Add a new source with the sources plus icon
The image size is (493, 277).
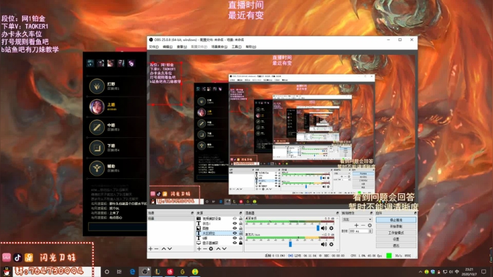(199, 249)
